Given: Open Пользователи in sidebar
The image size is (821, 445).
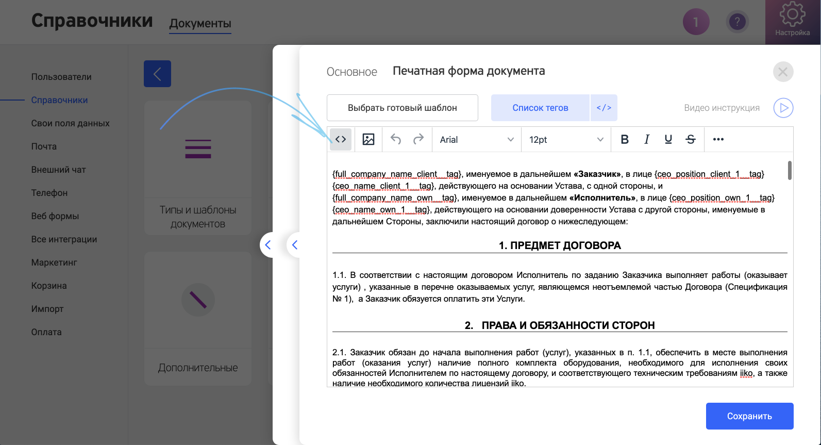Looking at the screenshot, I should click(x=61, y=77).
